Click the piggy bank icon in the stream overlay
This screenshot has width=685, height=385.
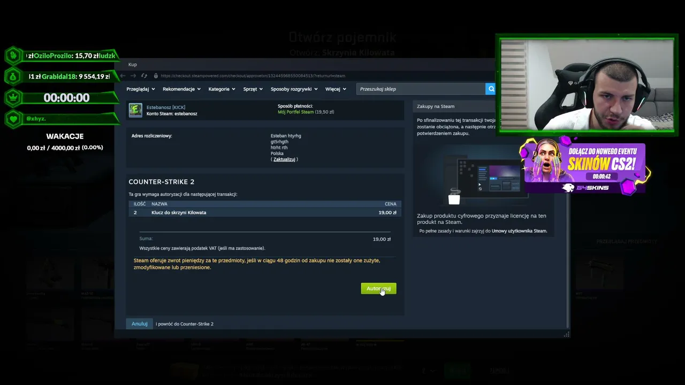13,56
